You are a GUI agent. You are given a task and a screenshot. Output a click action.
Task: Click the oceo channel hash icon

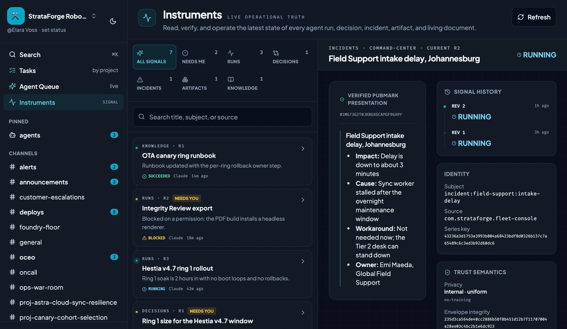12,257
